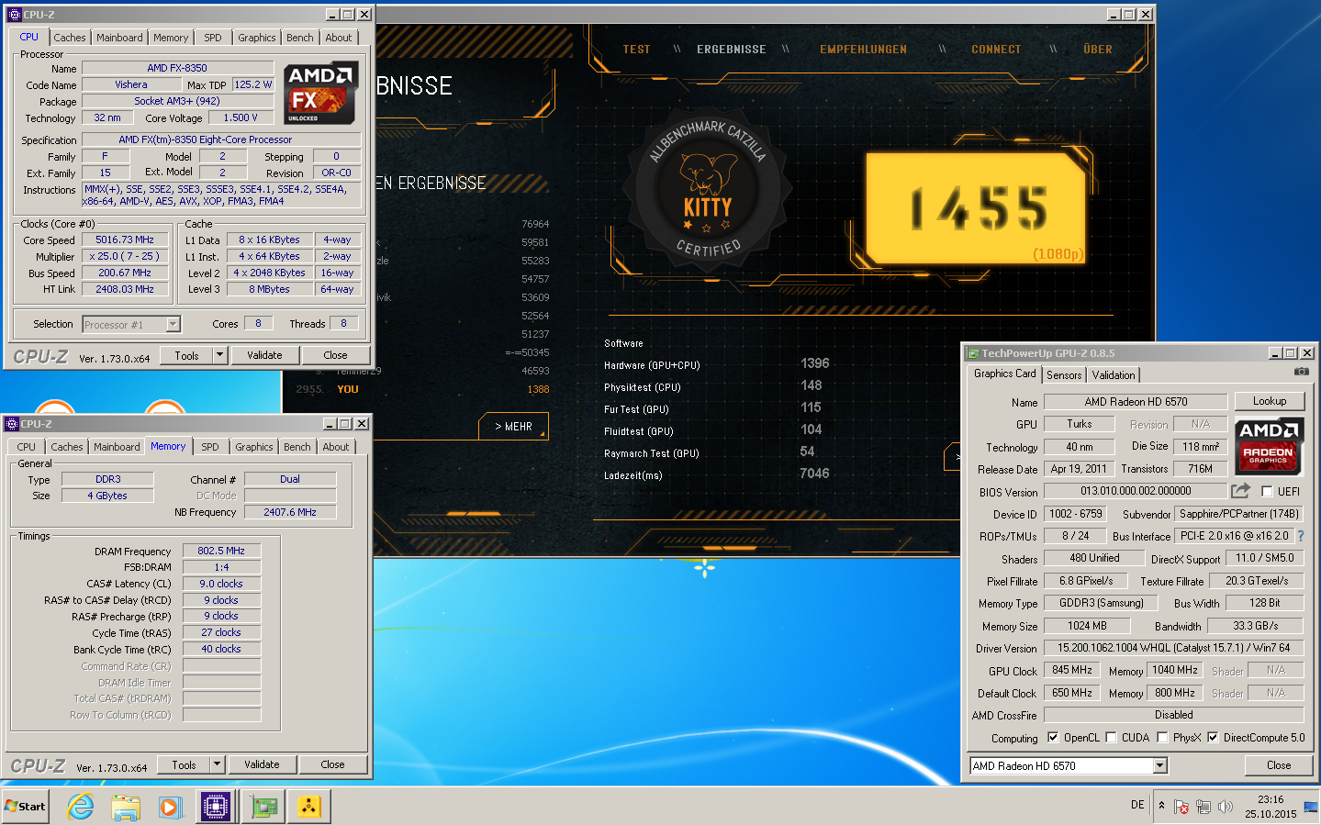Viewport: 1321px width, 825px height.
Task: Open Mainboard tab in top CPU-Z window
Action: coord(119,38)
